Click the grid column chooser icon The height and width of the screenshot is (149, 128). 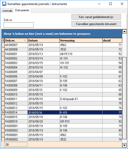[3, 40]
